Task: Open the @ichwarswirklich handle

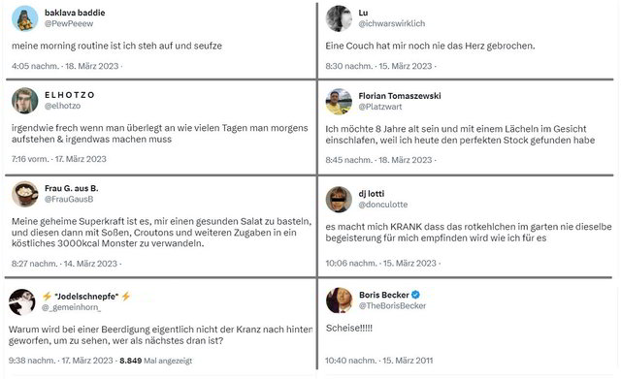Action: tap(392, 23)
